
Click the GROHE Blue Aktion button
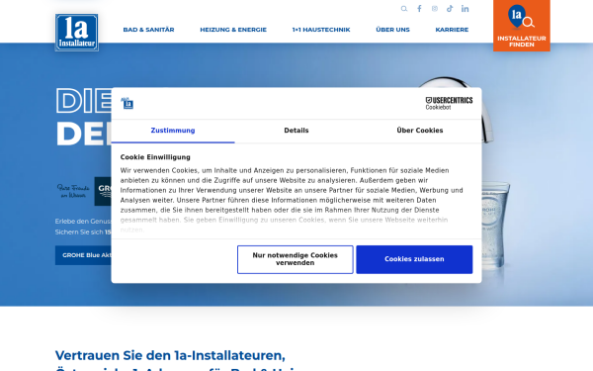click(84, 255)
